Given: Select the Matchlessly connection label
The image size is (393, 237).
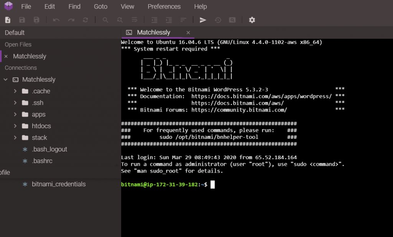Looking at the screenshot, I should pyautogui.click(x=39, y=80).
